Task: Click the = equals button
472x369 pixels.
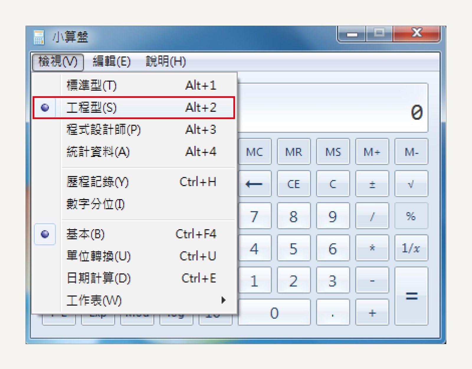Action: [x=411, y=296]
